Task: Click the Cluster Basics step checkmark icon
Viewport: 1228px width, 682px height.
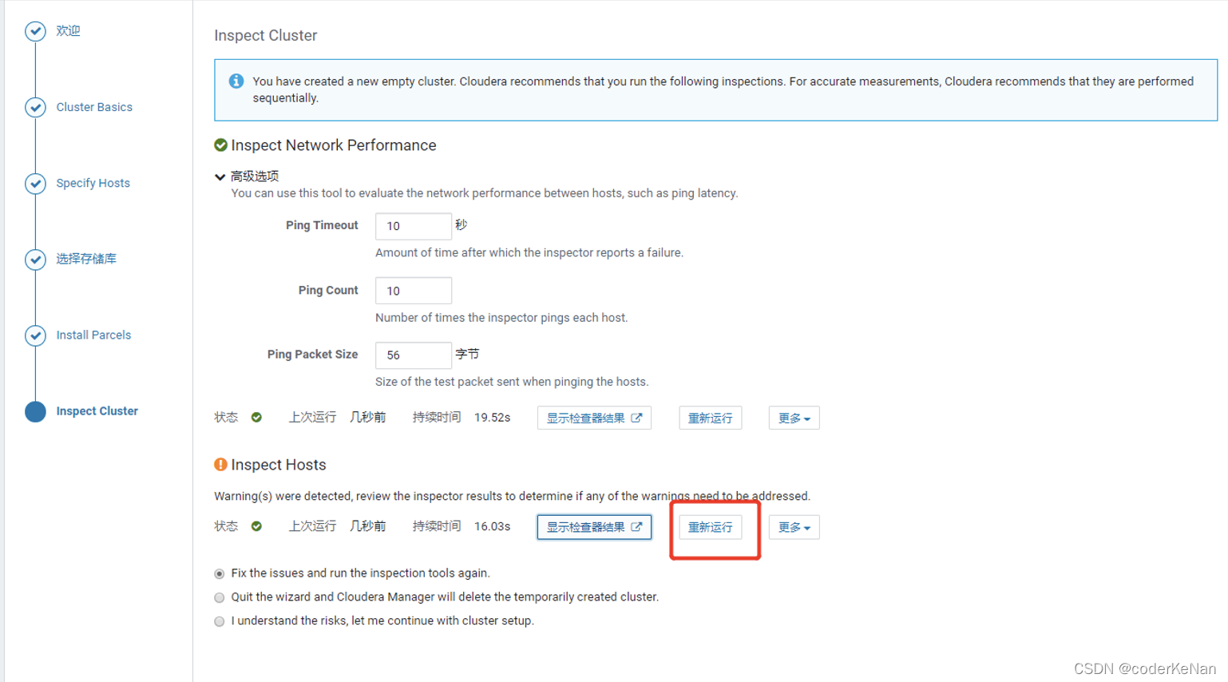Action: 35,107
